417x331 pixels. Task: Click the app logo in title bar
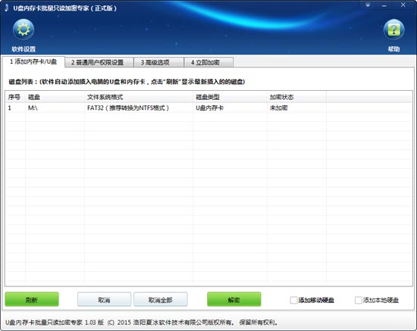tap(7, 8)
